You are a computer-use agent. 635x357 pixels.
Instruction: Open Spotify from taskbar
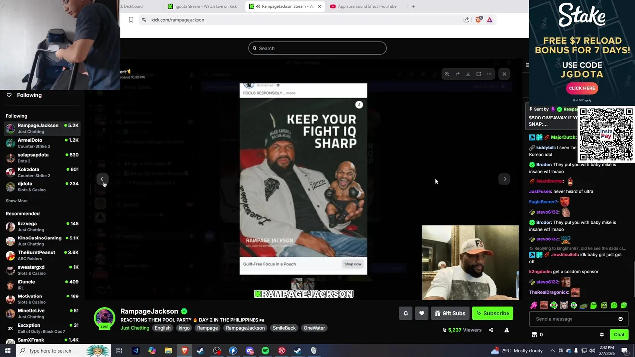coord(265,351)
